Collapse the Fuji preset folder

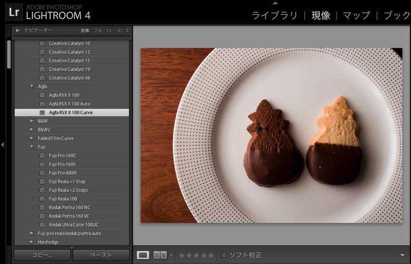(32, 147)
